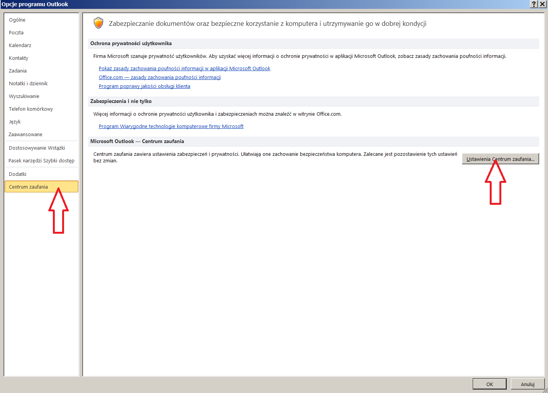Viewport: 548px width, 393px height.
Task: Open the Kontakty options page
Action: pyautogui.click(x=41, y=58)
